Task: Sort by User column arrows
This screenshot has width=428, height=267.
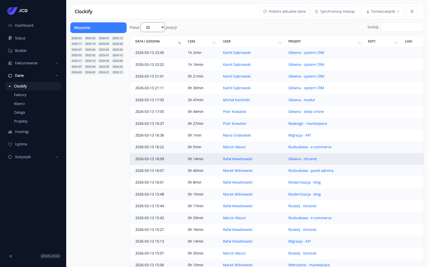Action: 279,43
